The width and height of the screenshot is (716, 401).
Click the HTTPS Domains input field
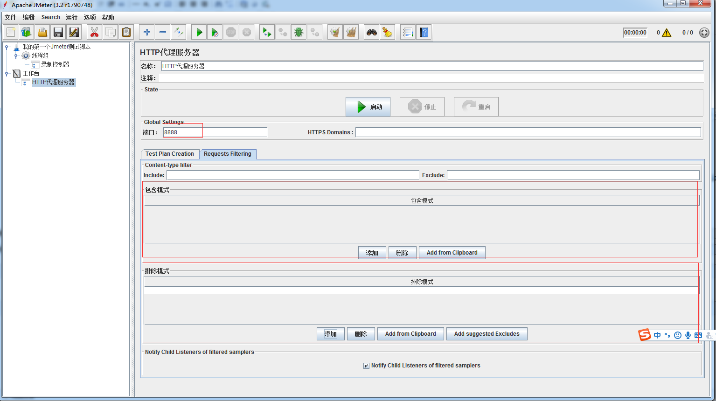point(528,132)
